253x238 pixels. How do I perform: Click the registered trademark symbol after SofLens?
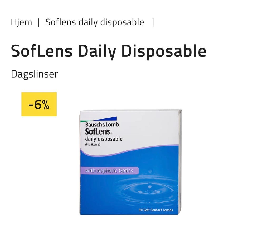pos(111,134)
